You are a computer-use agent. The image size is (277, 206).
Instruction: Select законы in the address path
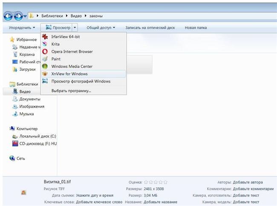coord(96,16)
